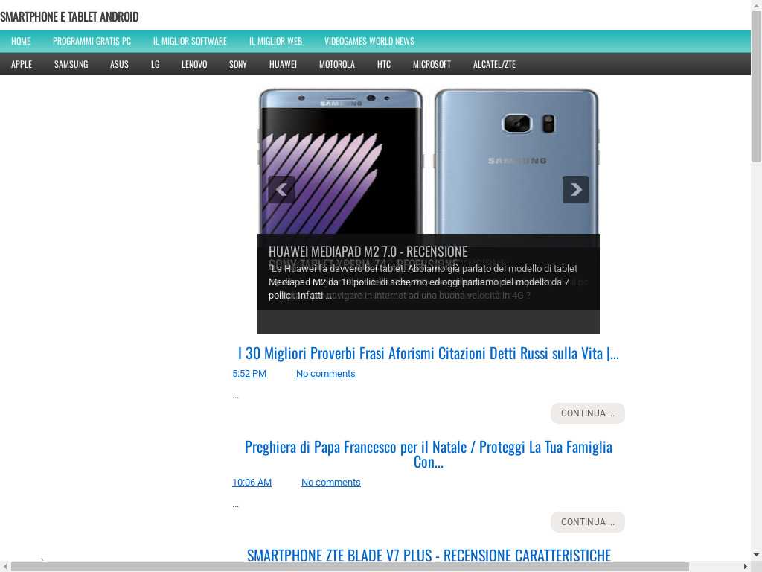Open Programmi Gratis PC page
This screenshot has height=572, width=762.
coord(92,41)
